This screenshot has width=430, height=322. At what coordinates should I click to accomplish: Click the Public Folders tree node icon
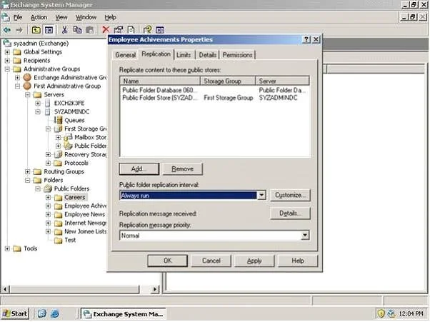coord(48,188)
